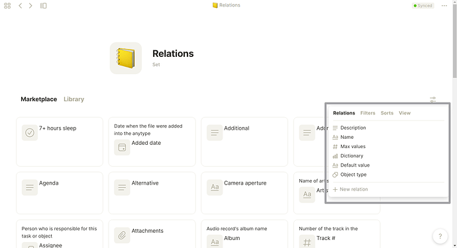Click the Track # hash icon
The height and width of the screenshot is (248, 457).
(x=307, y=241)
